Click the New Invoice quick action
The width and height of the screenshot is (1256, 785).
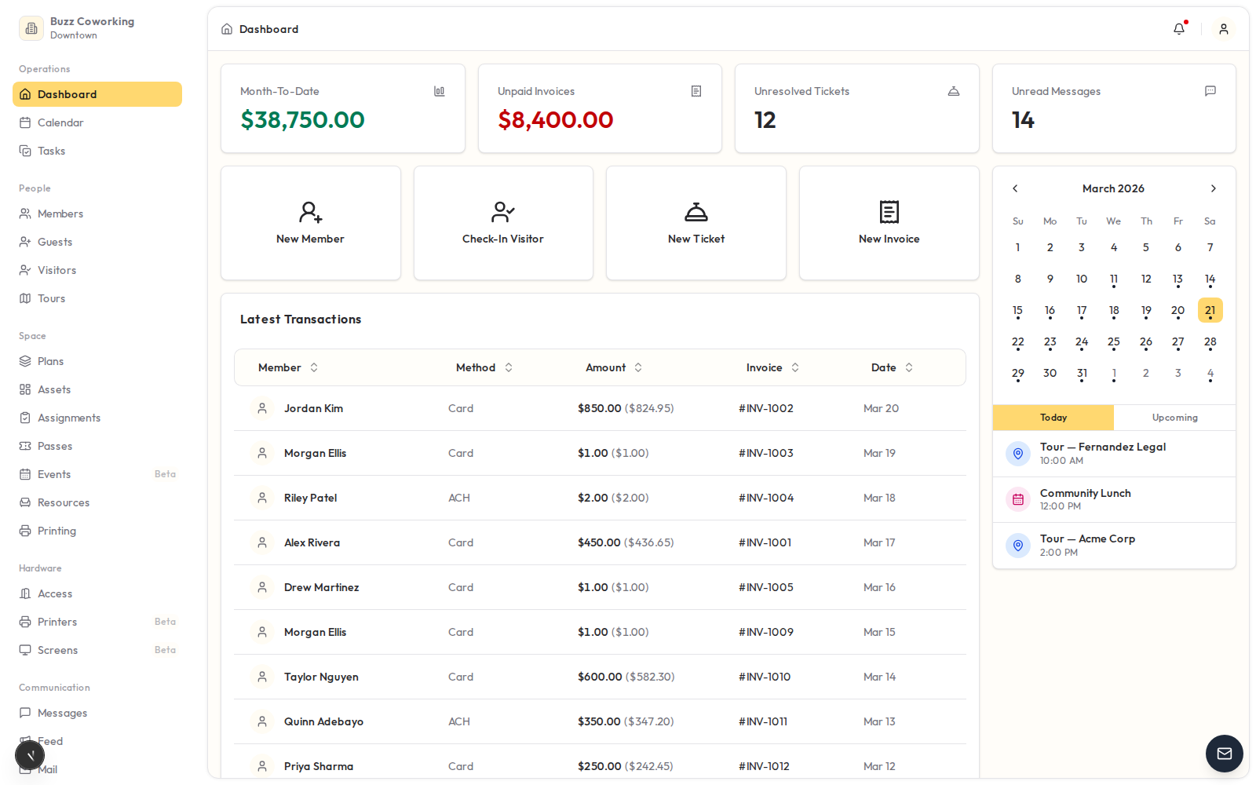point(889,222)
